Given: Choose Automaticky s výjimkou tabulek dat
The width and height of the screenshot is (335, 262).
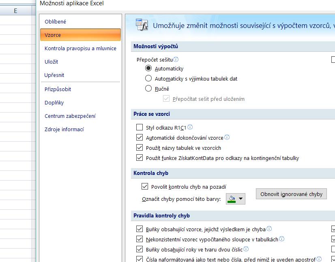Looking at the screenshot, I should [x=148, y=78].
